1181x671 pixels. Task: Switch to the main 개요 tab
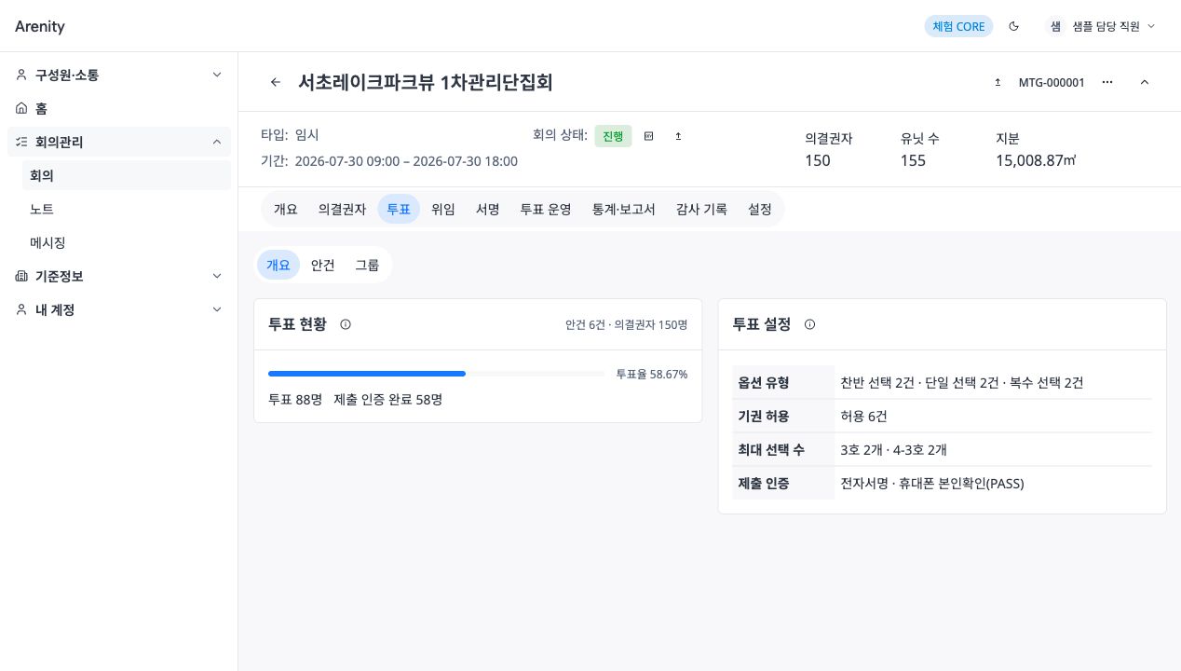point(286,209)
